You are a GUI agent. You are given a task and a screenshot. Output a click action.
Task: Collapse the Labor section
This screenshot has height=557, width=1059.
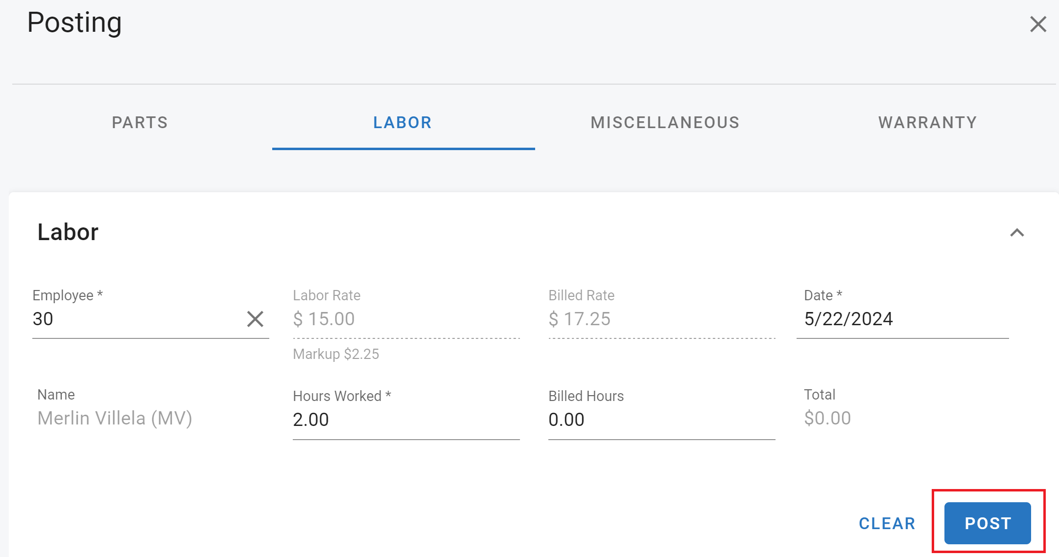click(x=1017, y=233)
